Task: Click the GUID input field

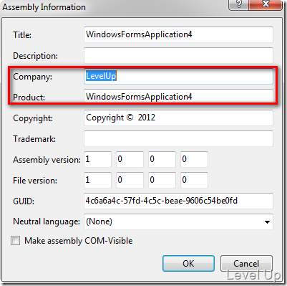Action: [x=178, y=201]
